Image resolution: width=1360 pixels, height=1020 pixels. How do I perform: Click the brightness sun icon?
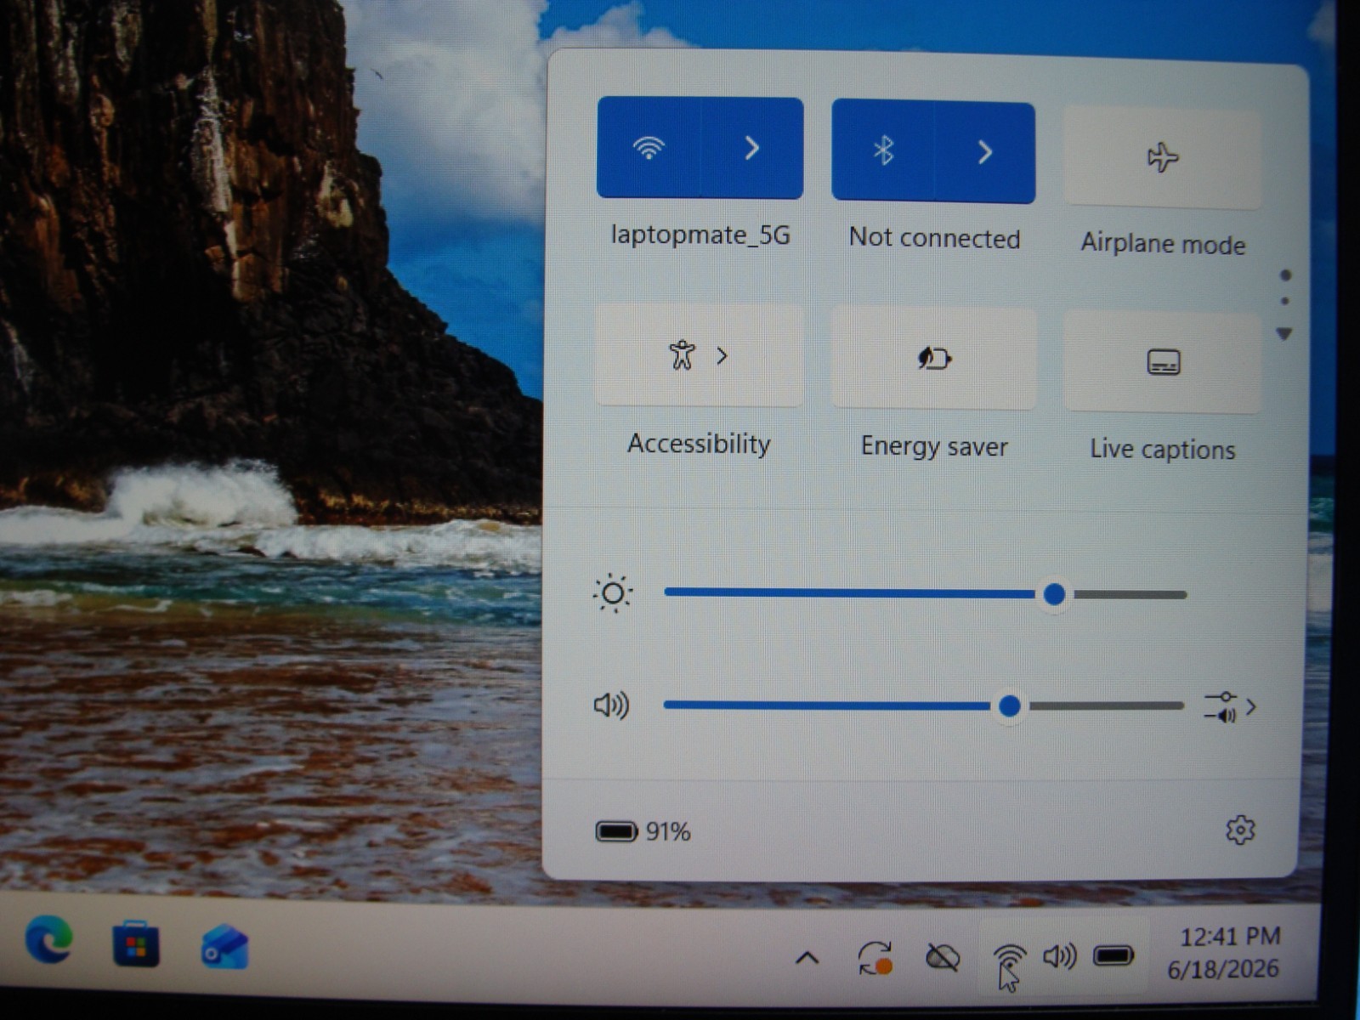612,593
